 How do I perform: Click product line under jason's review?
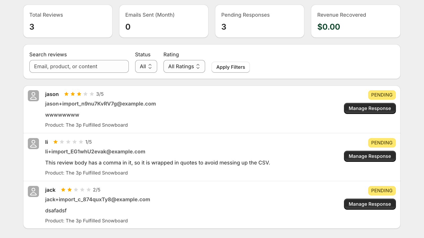point(86,125)
